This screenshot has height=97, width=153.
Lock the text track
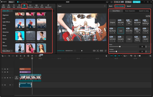[x=5, y=69]
